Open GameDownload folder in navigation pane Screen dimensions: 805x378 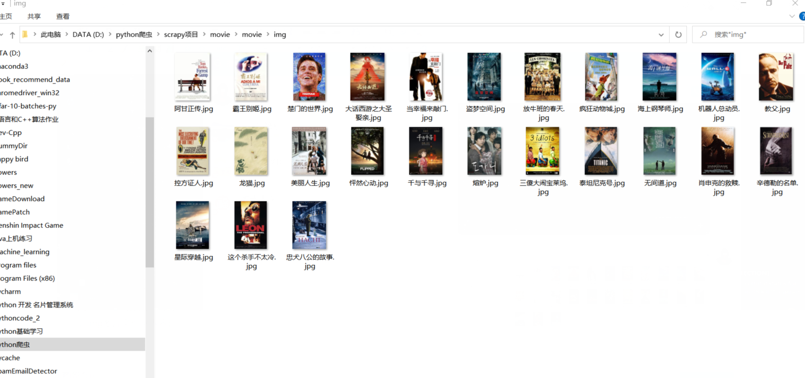click(x=22, y=199)
